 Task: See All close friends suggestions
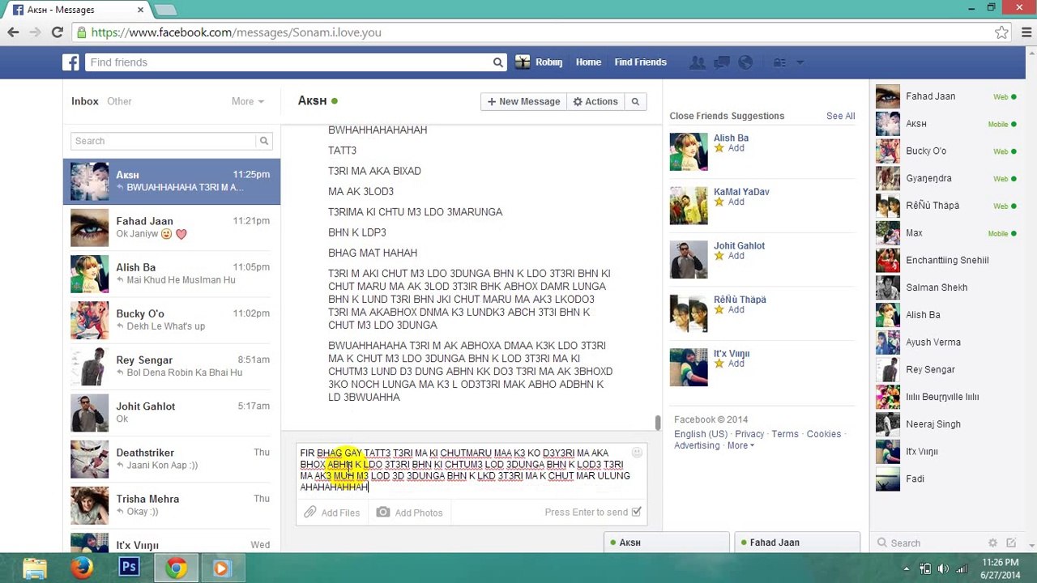pos(840,116)
